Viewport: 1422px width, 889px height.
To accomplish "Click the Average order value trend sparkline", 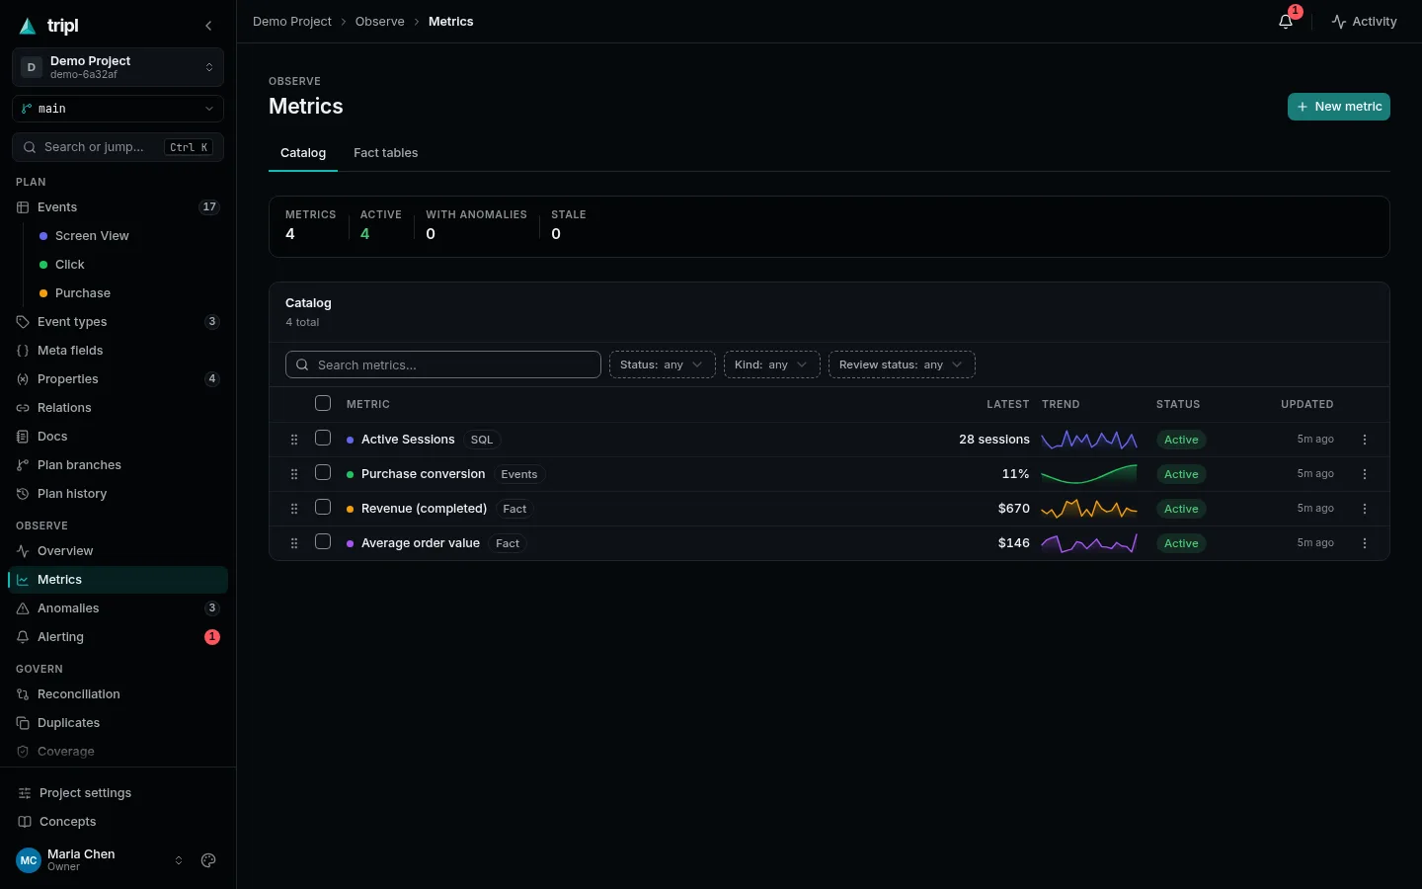I will [1089, 543].
